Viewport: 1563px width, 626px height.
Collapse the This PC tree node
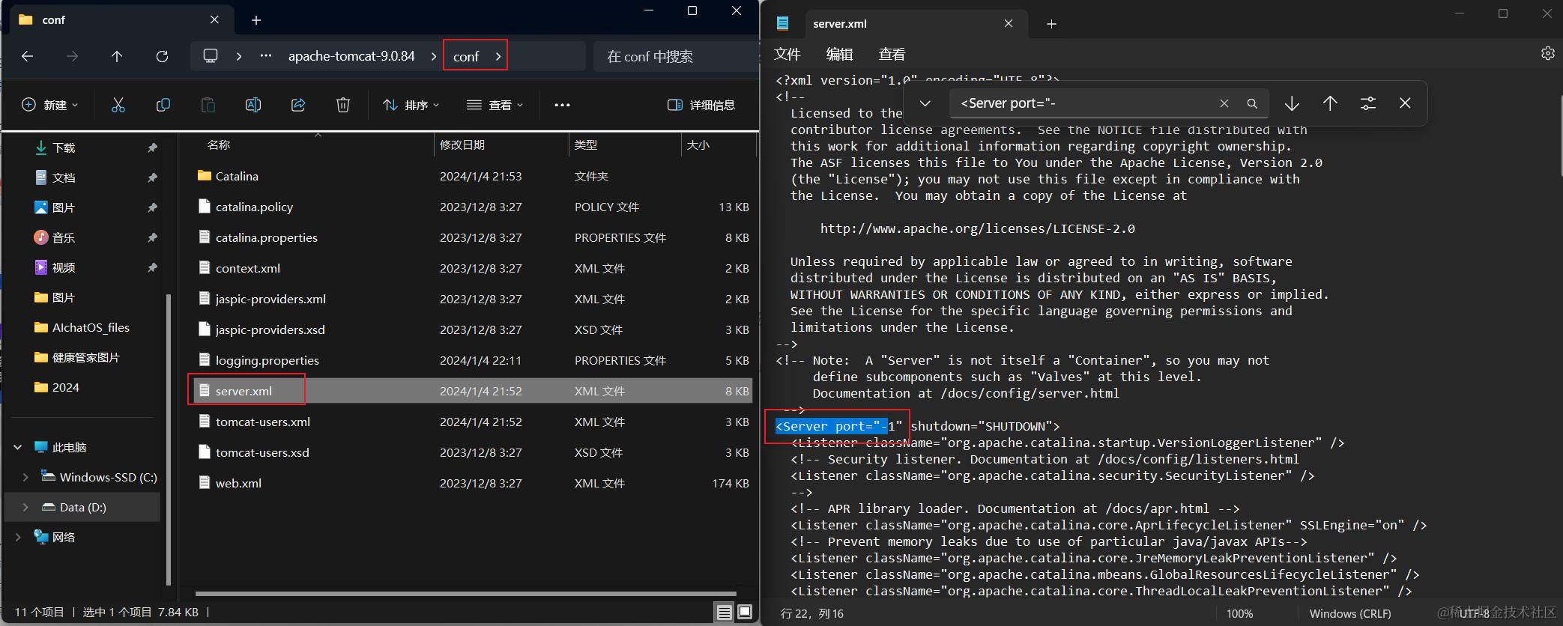(x=17, y=447)
